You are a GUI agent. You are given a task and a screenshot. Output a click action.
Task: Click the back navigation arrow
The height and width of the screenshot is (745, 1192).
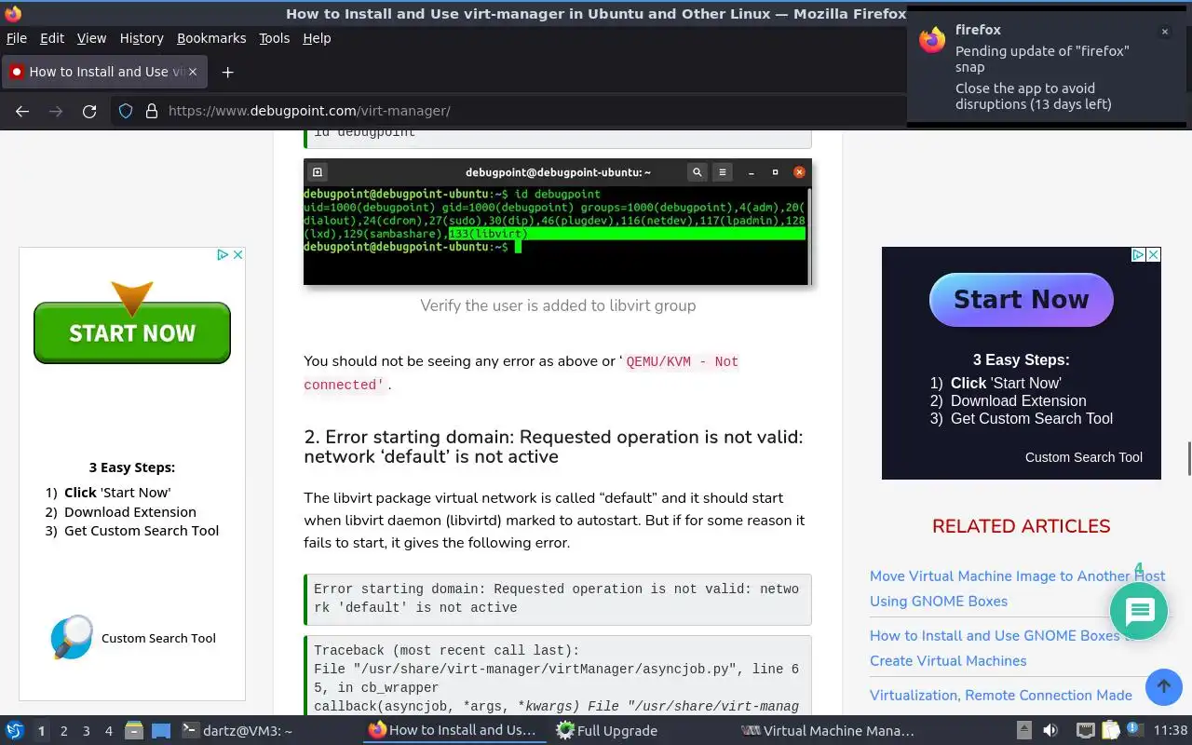pos(22,111)
